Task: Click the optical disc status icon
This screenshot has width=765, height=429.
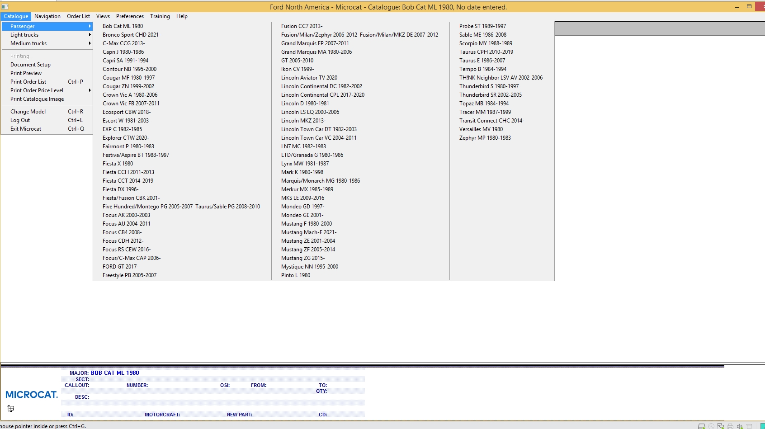Action: 711,426
